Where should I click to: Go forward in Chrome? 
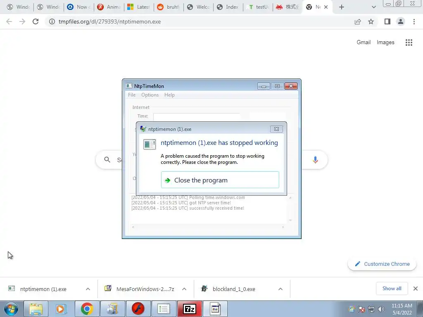[22, 21]
